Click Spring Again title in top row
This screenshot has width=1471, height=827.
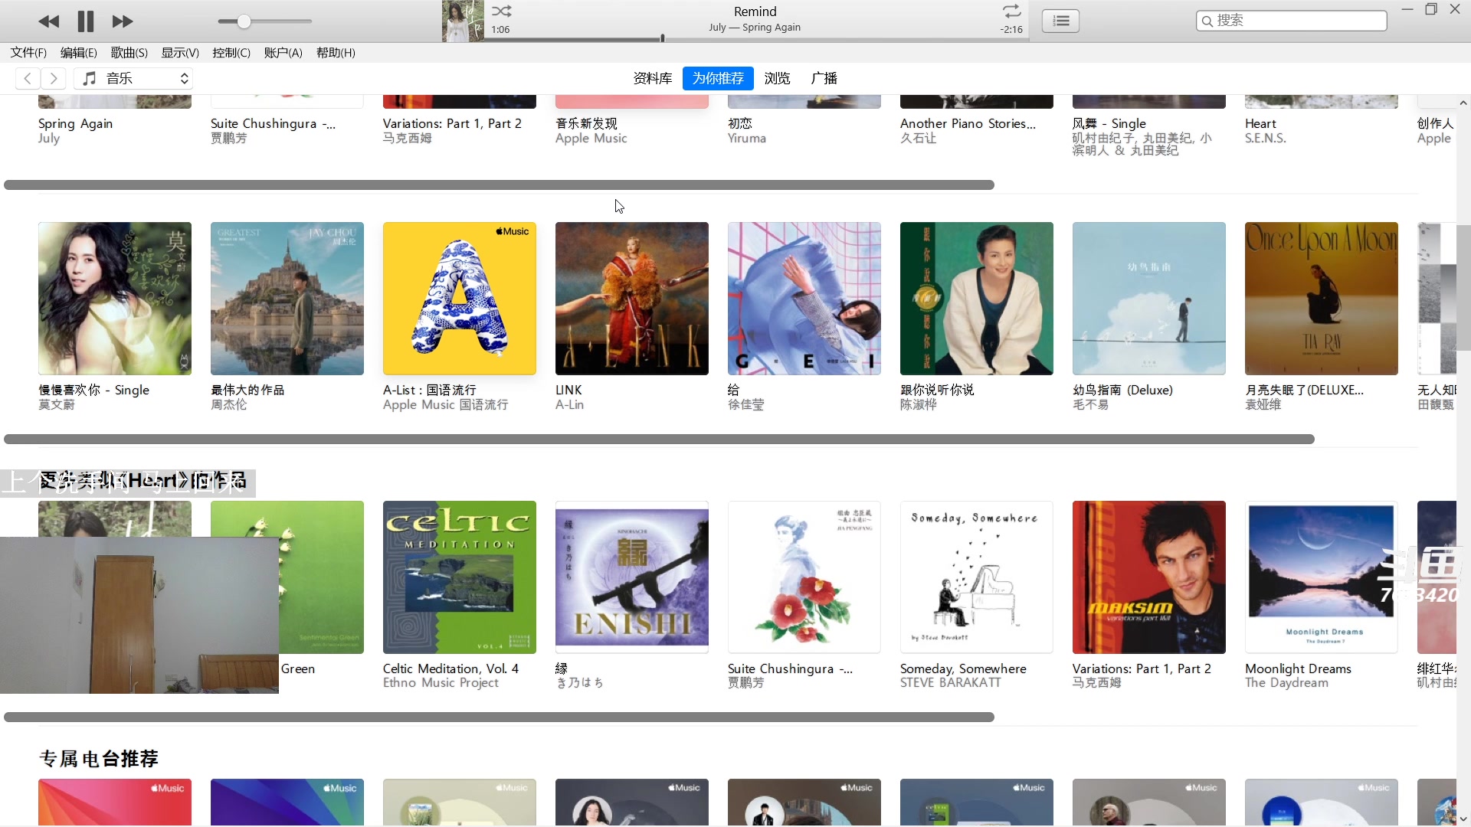pyautogui.click(x=75, y=123)
